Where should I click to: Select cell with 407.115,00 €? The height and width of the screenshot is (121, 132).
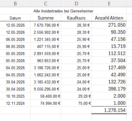(46, 46)
